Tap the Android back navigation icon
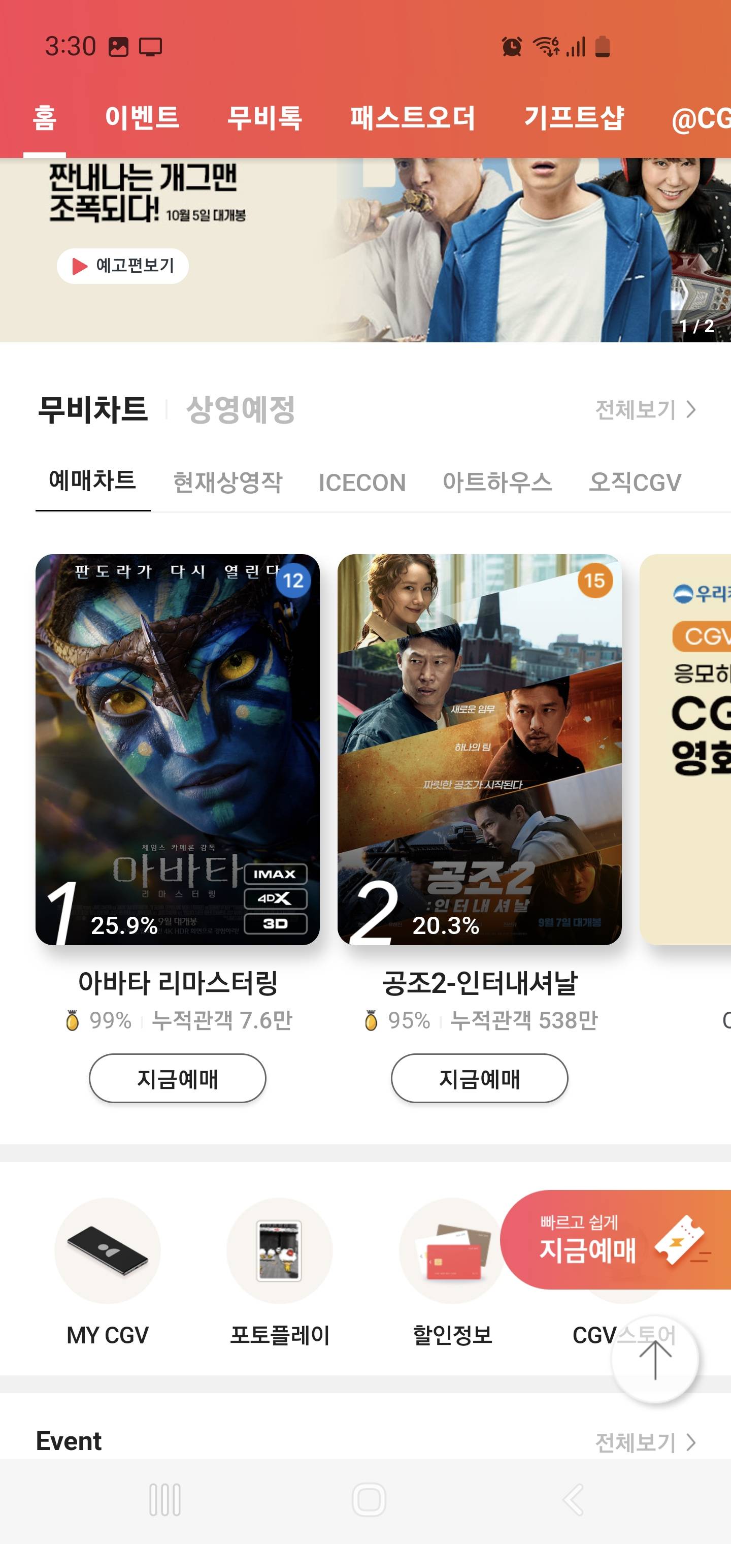 [573, 1500]
